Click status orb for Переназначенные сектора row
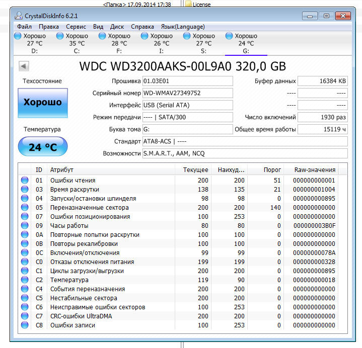This screenshot has width=362, height=348. 25,207
